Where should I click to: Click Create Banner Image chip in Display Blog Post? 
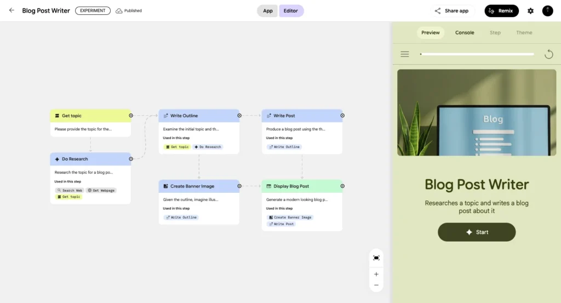click(x=290, y=217)
